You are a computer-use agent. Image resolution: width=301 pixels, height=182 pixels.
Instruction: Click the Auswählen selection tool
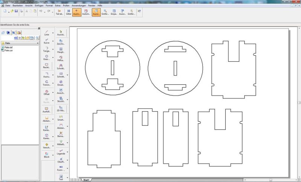click(61, 33)
